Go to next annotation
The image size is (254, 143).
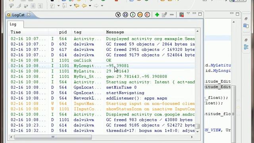coord(52,6)
